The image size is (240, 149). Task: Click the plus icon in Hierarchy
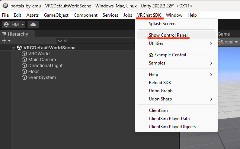pos(4,41)
